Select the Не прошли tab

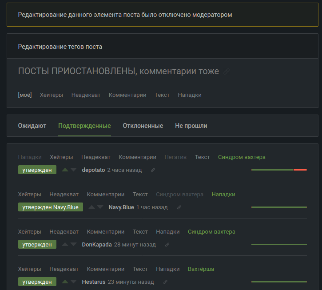(191, 126)
